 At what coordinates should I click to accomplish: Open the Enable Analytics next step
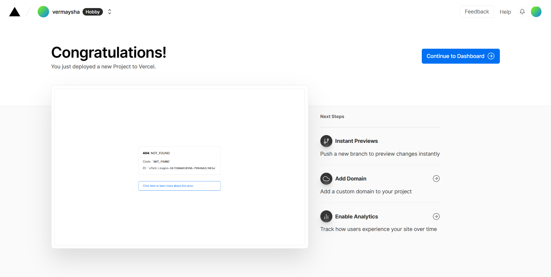(380, 222)
